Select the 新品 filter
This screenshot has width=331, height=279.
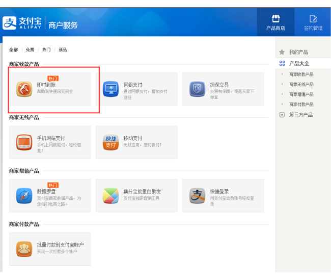[x=63, y=49]
